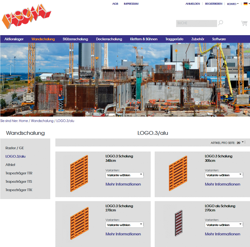Select Deckenschalung in the navigation bar
The image size is (250, 247).
(x=109, y=39)
